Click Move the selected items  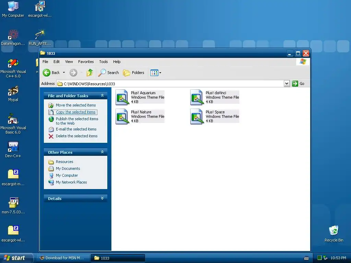[x=76, y=105]
